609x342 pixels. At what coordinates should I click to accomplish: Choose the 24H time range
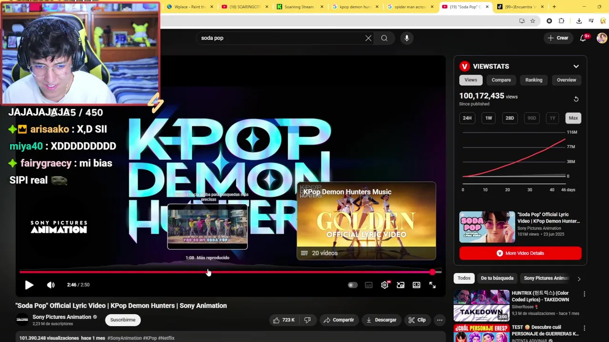click(x=467, y=118)
